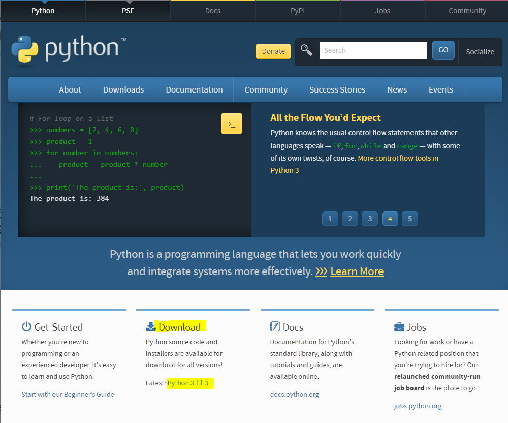This screenshot has height=423, width=508.
Task: Follow the Learn More link
Action: coord(357,271)
